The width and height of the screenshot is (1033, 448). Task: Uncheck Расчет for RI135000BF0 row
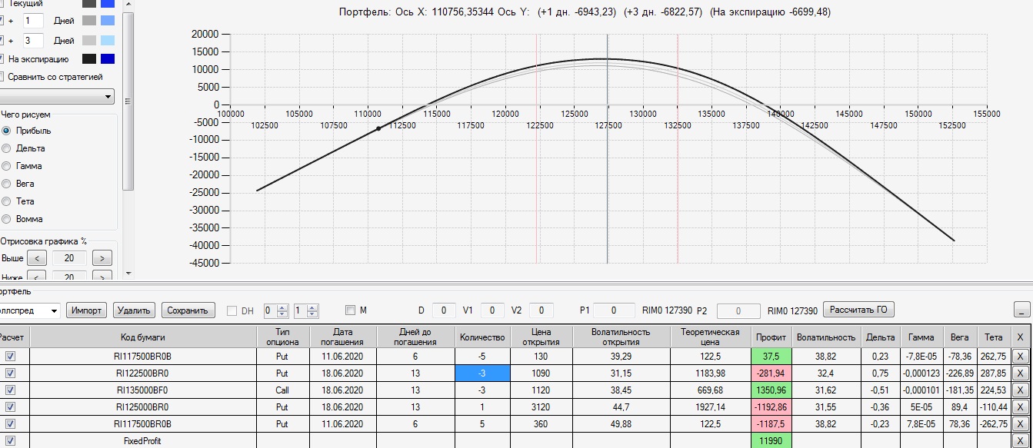pyautogui.click(x=10, y=390)
